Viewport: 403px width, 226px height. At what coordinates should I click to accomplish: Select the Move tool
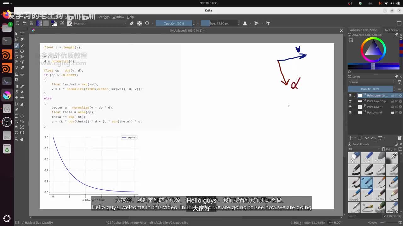pyautogui.click(x=22, y=74)
